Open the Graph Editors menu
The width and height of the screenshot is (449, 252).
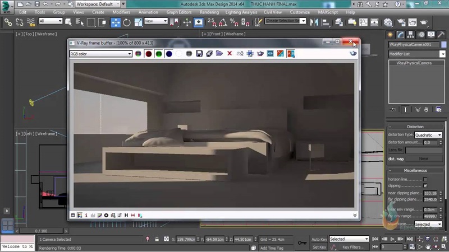point(178,12)
